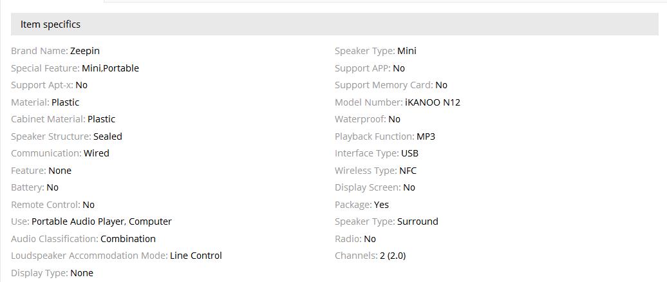Click the Wireless Type NFC value

[408, 171]
